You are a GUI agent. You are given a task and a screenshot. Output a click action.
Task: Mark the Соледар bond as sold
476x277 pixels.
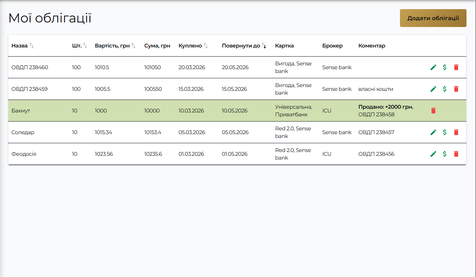pyautogui.click(x=445, y=132)
